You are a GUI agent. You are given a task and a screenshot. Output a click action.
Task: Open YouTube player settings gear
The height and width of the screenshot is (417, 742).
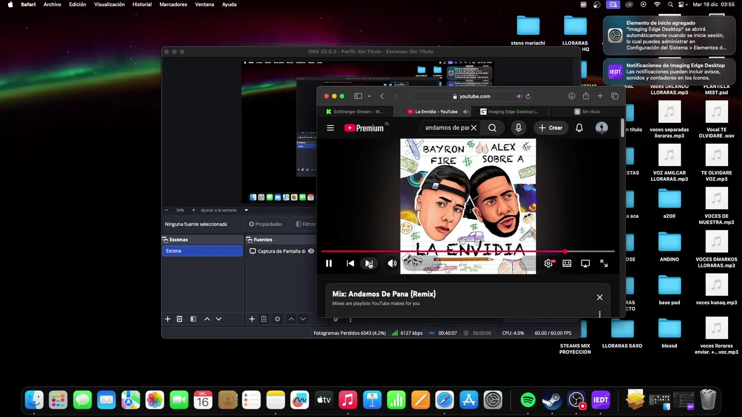548,264
